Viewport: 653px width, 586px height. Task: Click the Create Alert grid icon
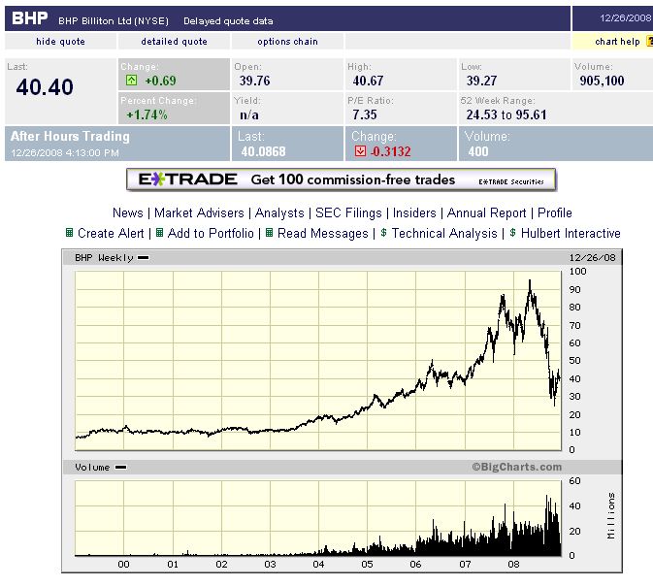[70, 233]
